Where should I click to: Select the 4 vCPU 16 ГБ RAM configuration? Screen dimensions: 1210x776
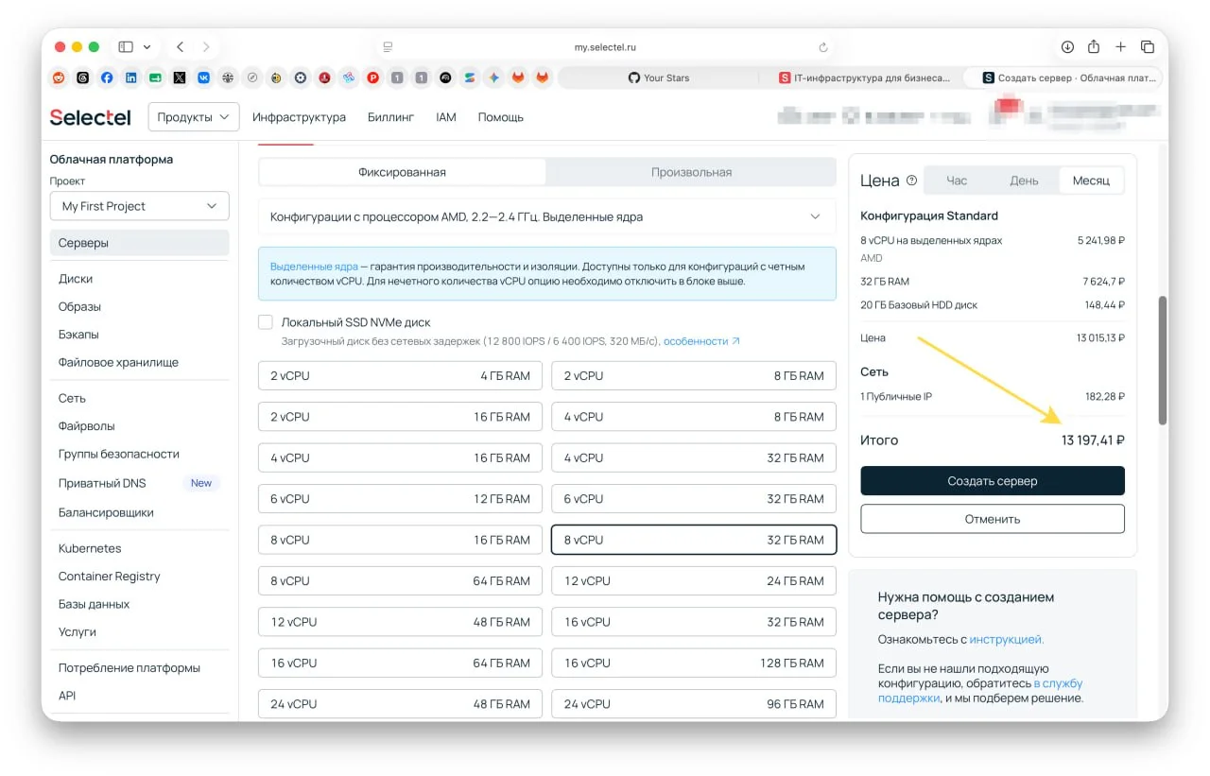pyautogui.click(x=401, y=457)
